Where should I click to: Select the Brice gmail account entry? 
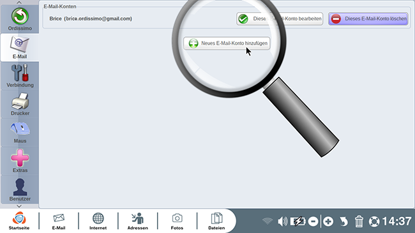[x=91, y=19]
